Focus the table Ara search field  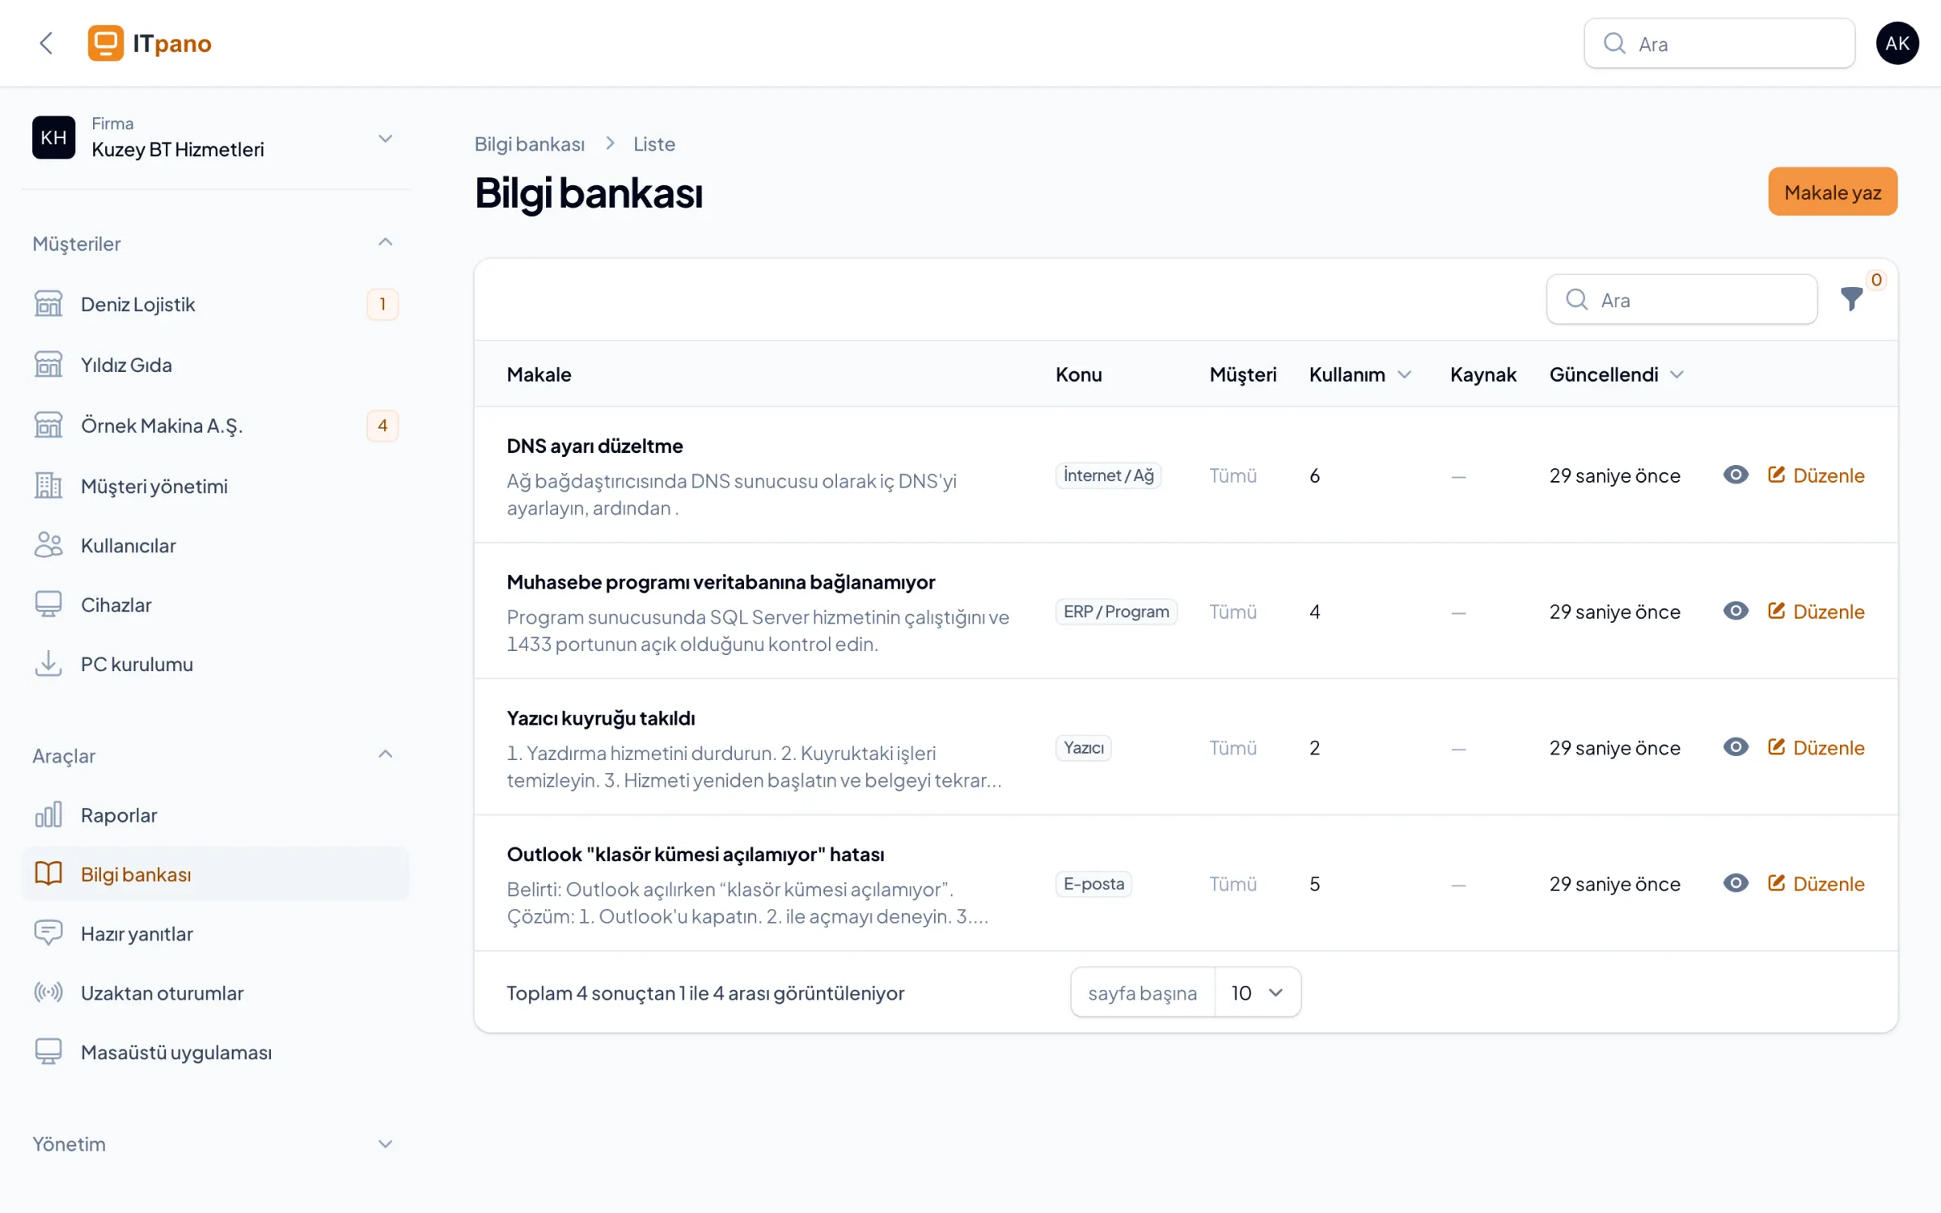1682,300
